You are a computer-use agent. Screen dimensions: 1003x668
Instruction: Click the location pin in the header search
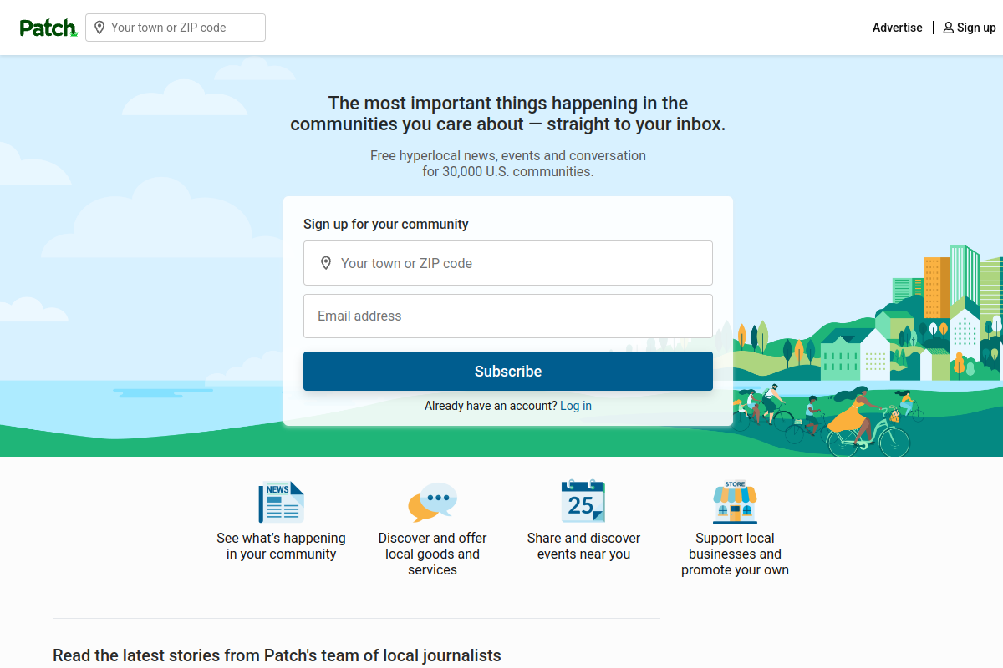coord(99,28)
